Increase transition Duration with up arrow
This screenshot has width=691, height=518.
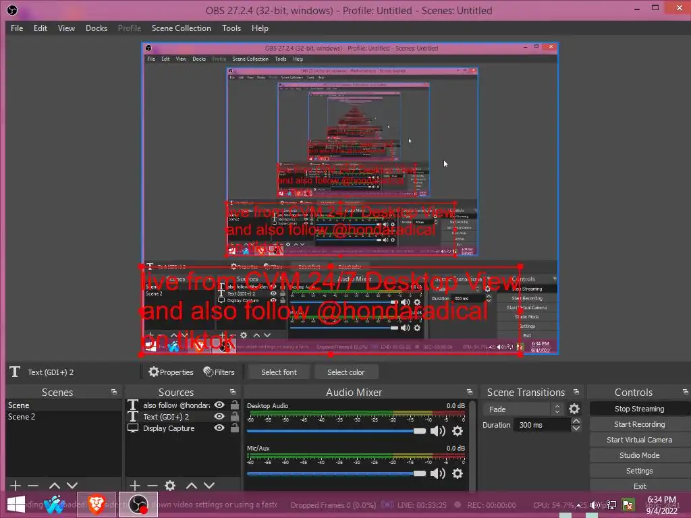point(576,421)
